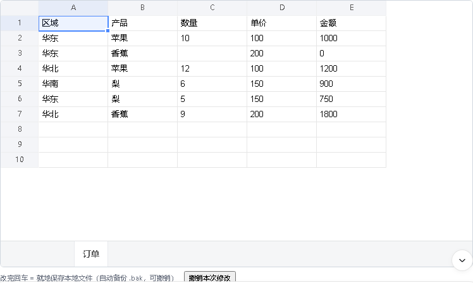The height and width of the screenshot is (285, 473).
Task: Select amount cell showing 0
Action: pos(352,53)
